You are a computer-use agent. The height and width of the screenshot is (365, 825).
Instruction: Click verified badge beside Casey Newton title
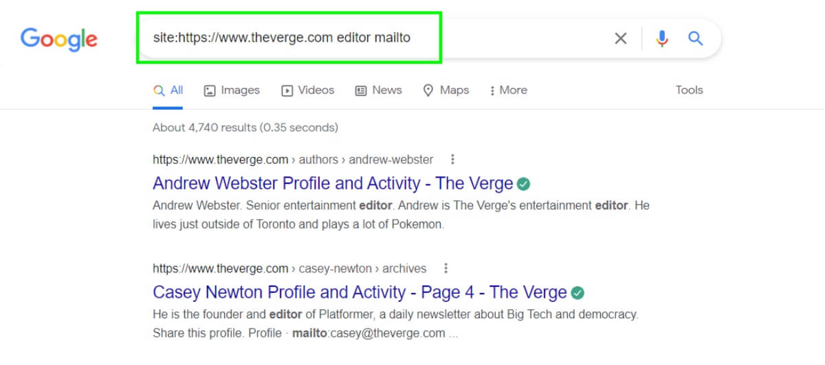tap(577, 293)
